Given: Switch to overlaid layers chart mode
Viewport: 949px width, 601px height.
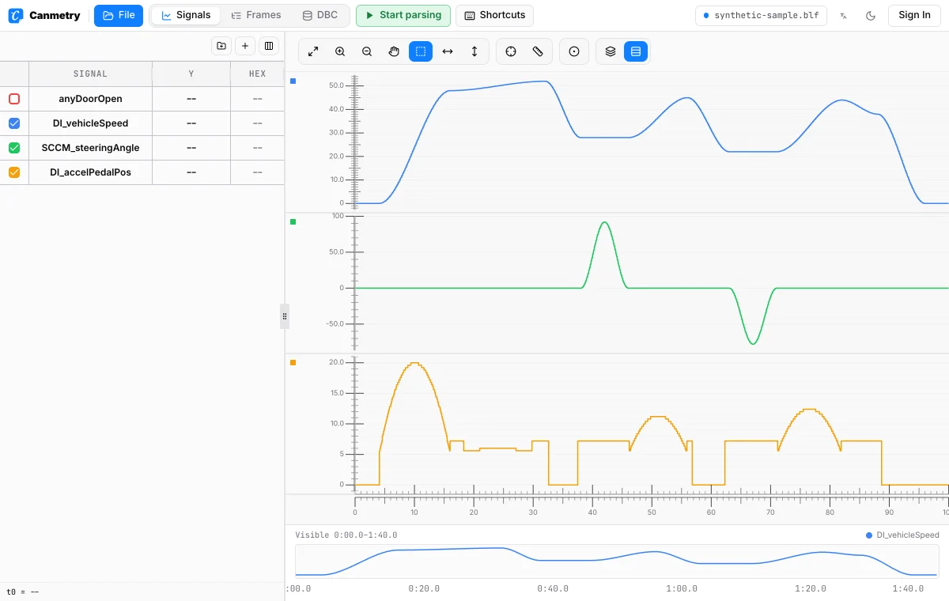Looking at the screenshot, I should (x=611, y=51).
